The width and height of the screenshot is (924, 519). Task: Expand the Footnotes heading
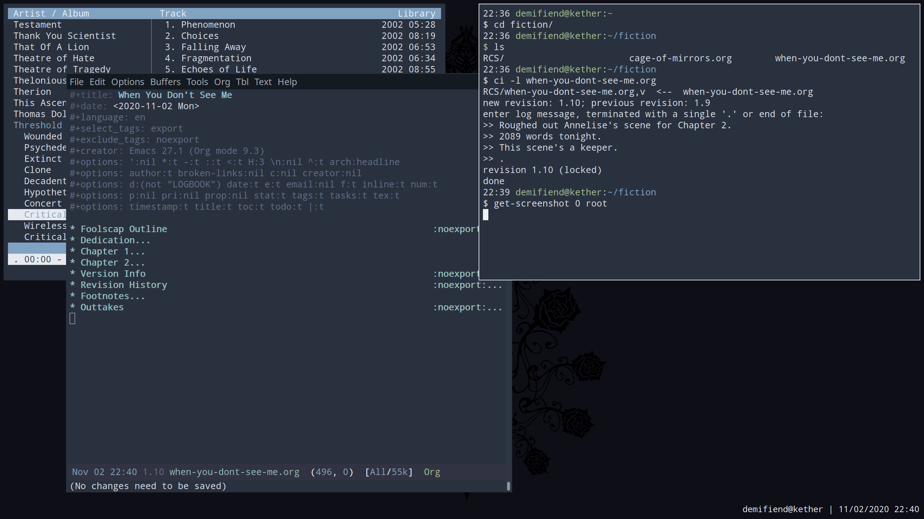[x=112, y=296]
